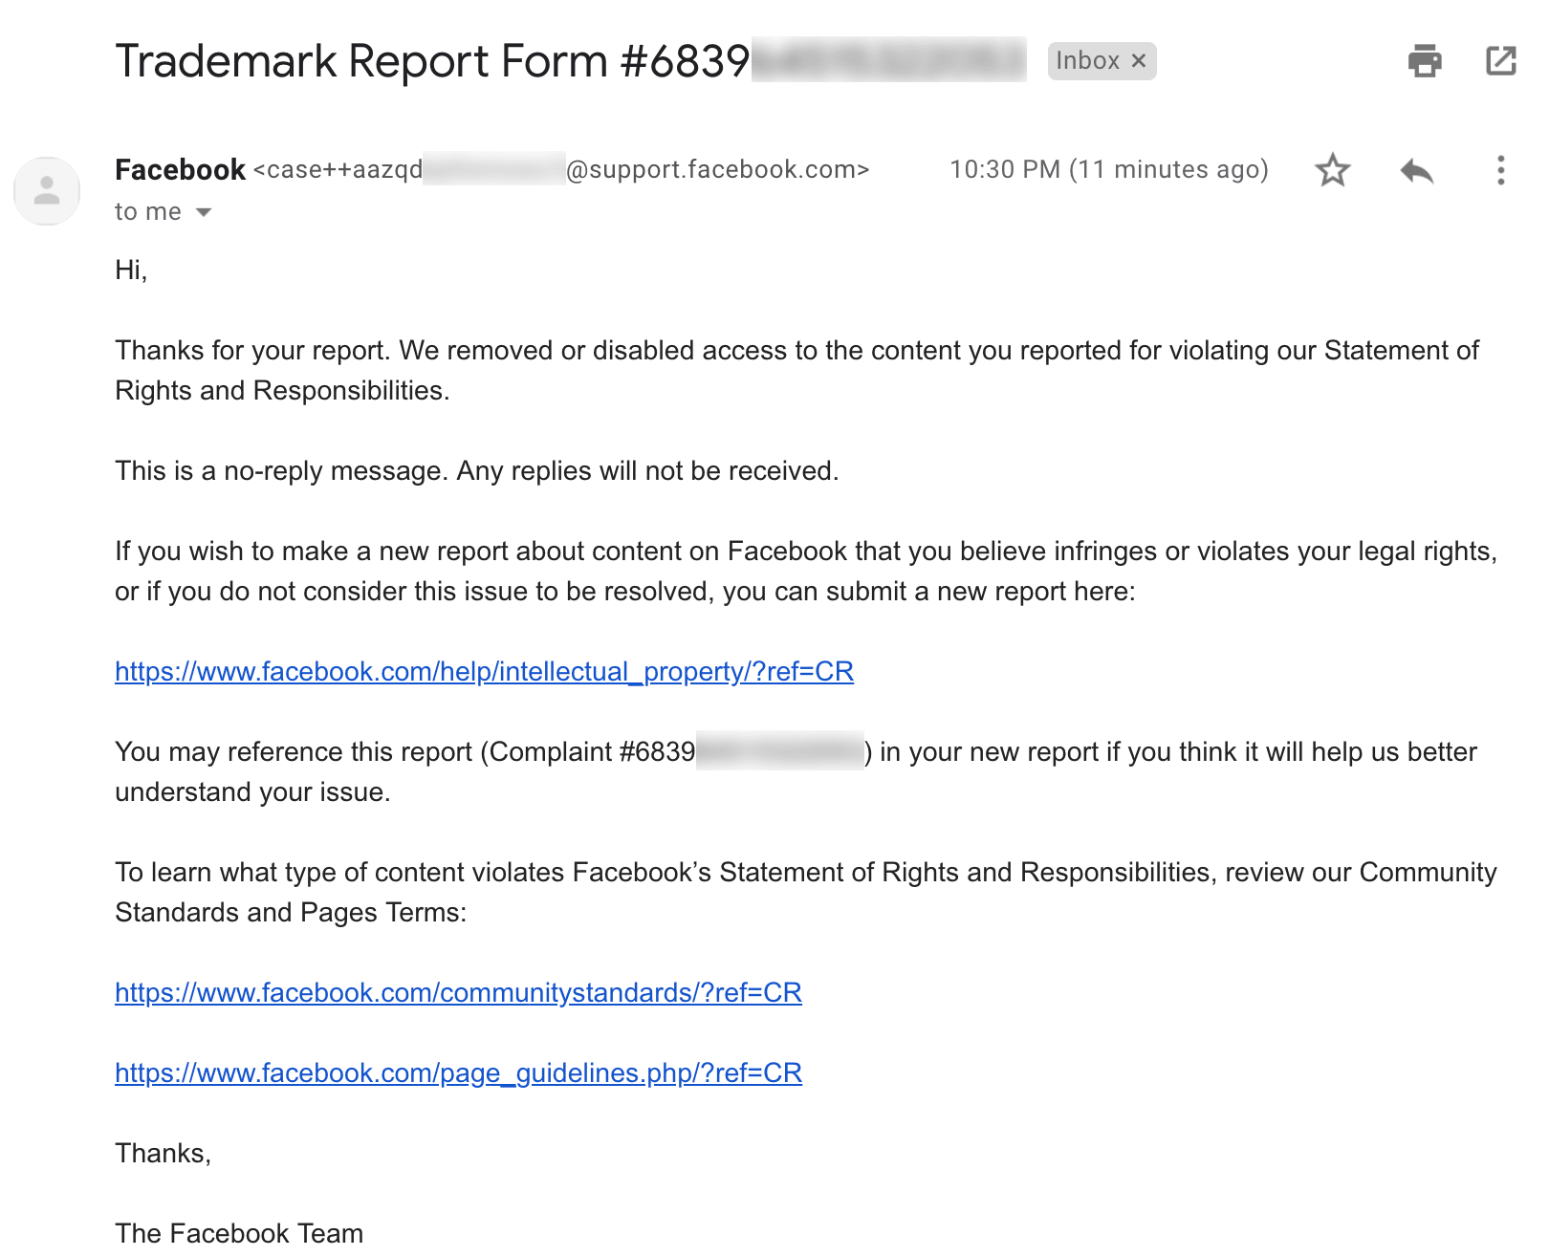Open the page_guidelines.php link
1549x1256 pixels.
[x=458, y=1073]
